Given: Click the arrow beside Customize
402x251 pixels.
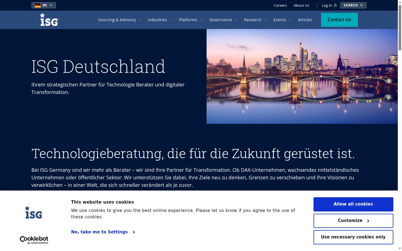Looking at the screenshot, I should click(368, 221).
